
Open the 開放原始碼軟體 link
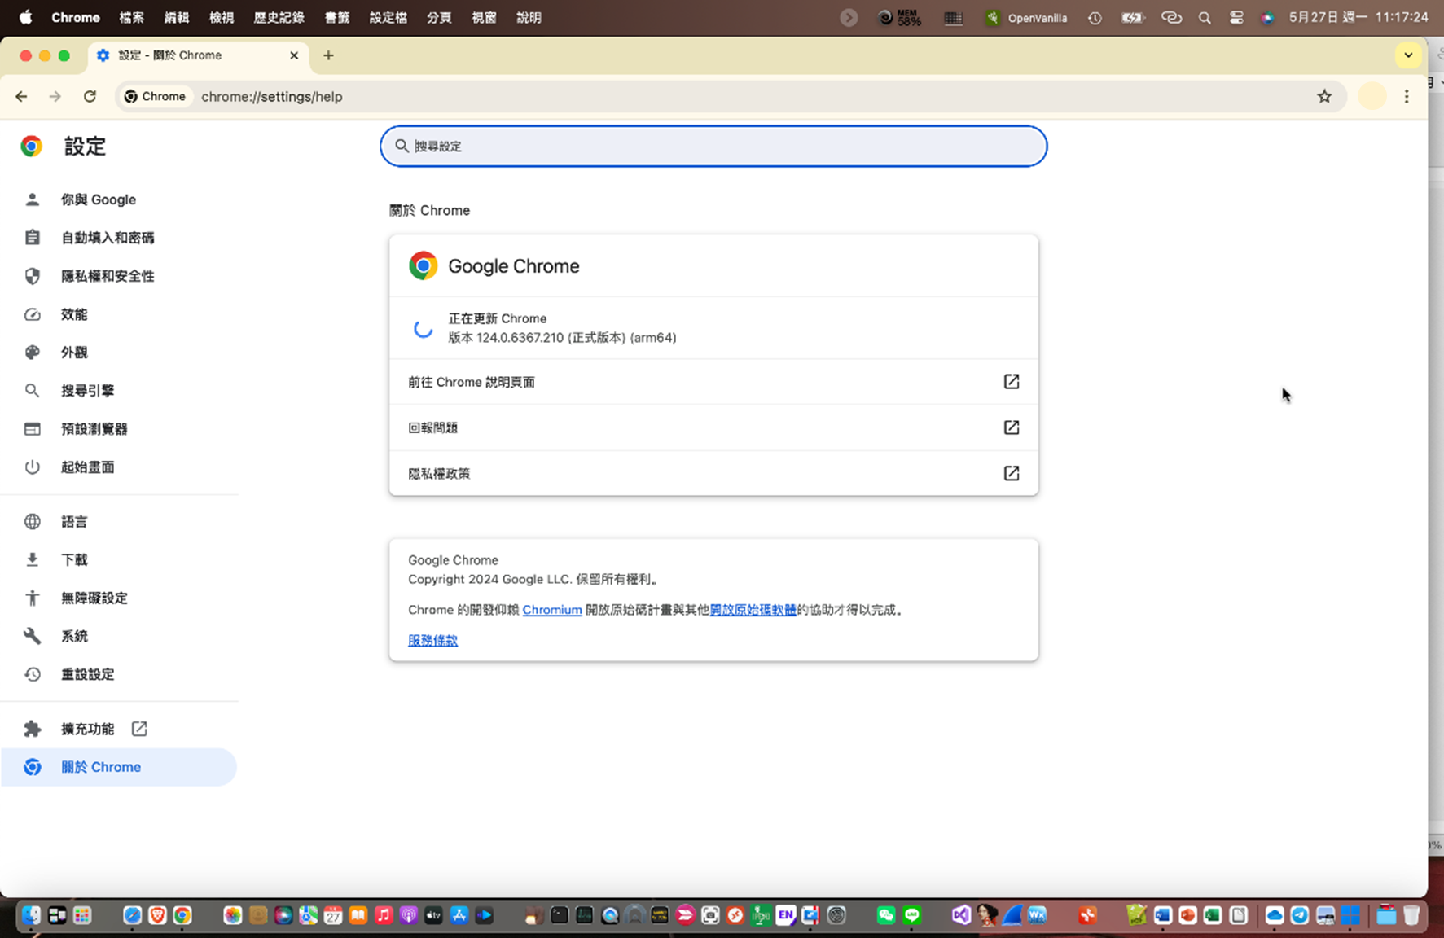point(753,610)
